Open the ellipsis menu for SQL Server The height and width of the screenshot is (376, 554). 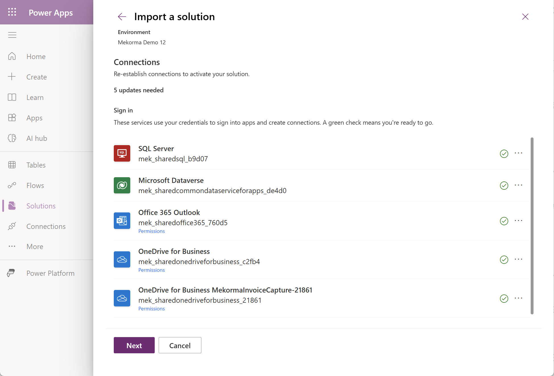[518, 153]
